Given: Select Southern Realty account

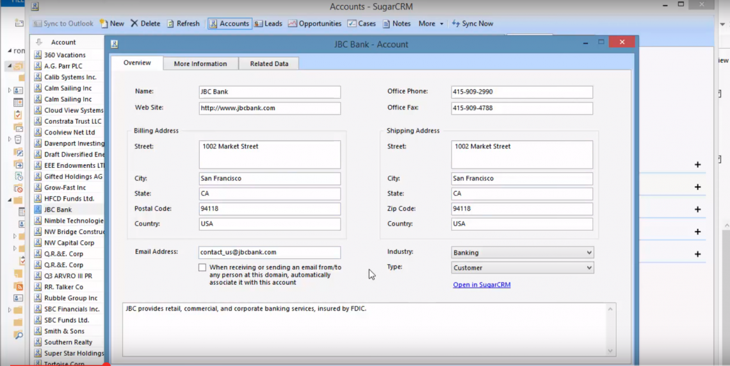Looking at the screenshot, I should [68, 342].
